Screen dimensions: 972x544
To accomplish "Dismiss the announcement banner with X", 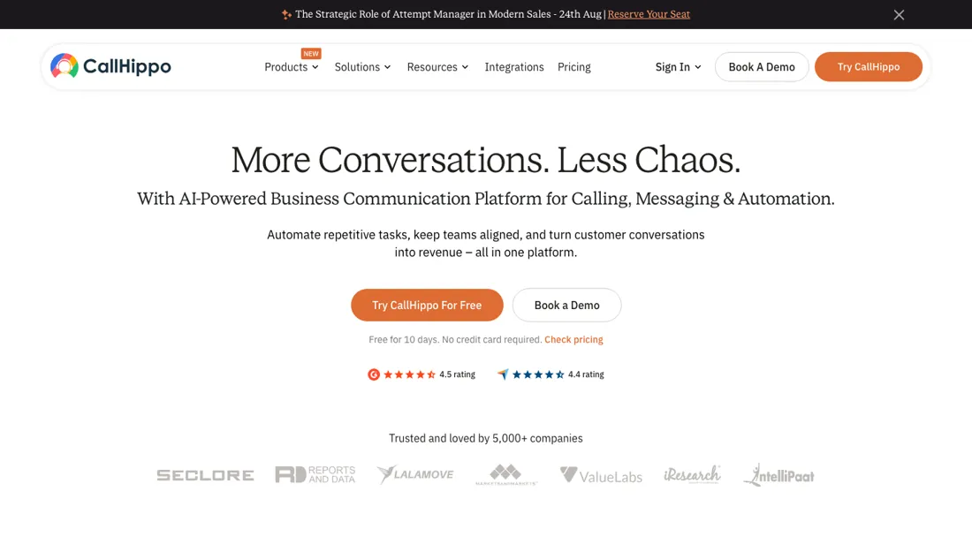I will pyautogui.click(x=899, y=15).
